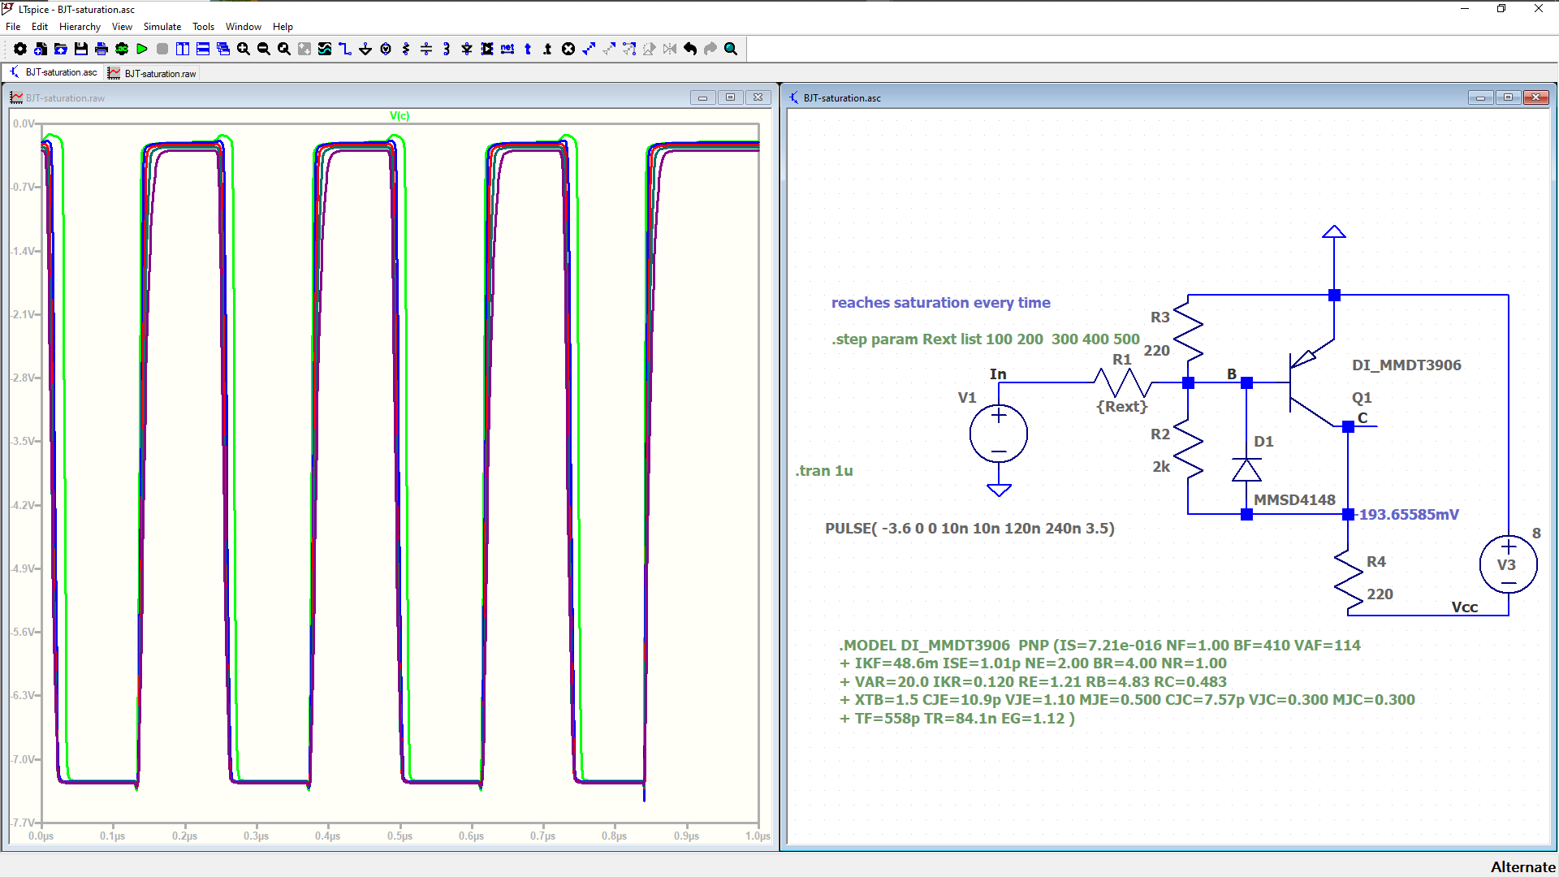1559x877 pixels.
Task: Click the PULSE source value text
Action: point(970,529)
